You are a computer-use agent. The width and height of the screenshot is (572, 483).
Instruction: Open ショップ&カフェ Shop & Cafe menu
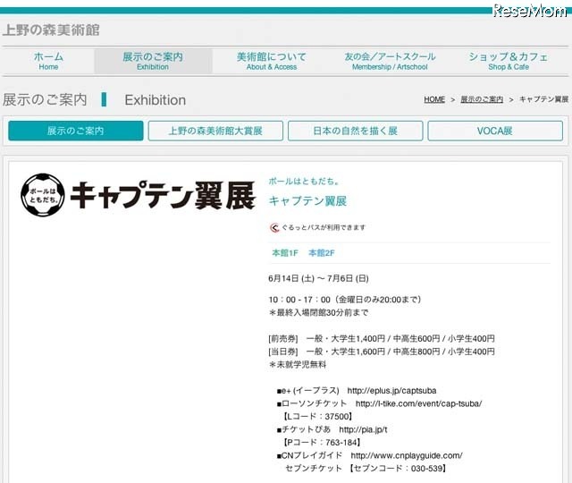click(509, 61)
